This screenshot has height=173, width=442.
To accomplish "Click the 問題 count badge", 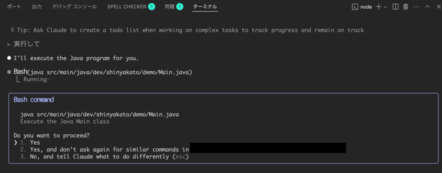I will click(180, 6).
